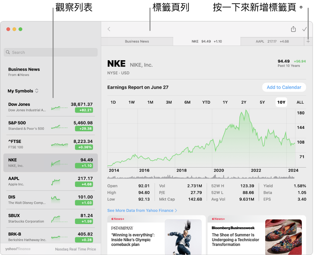Click the Nike athlete article thumbnail
Viewport: 314px width, 255px height.
[183, 237]
